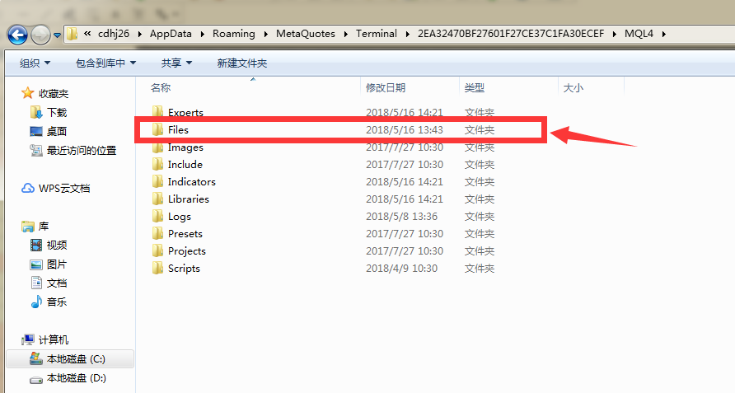Click the Logs date 2018/5/8 13:36
The width and height of the screenshot is (735, 393).
coord(402,216)
